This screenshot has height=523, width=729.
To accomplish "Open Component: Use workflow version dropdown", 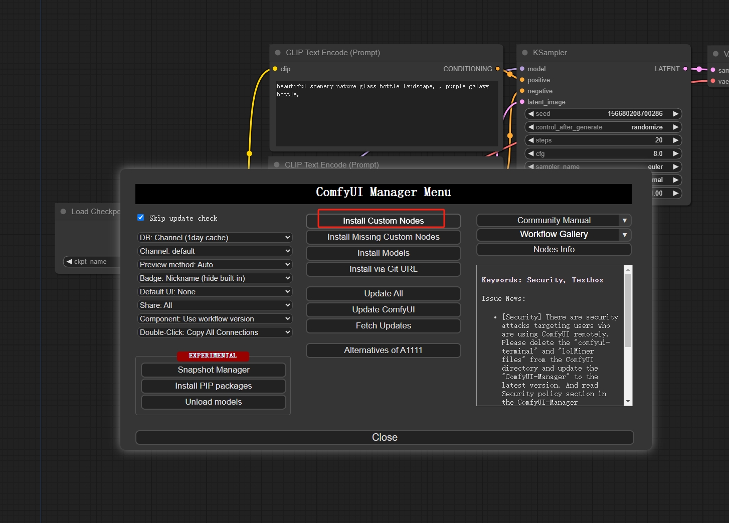I will pos(215,318).
